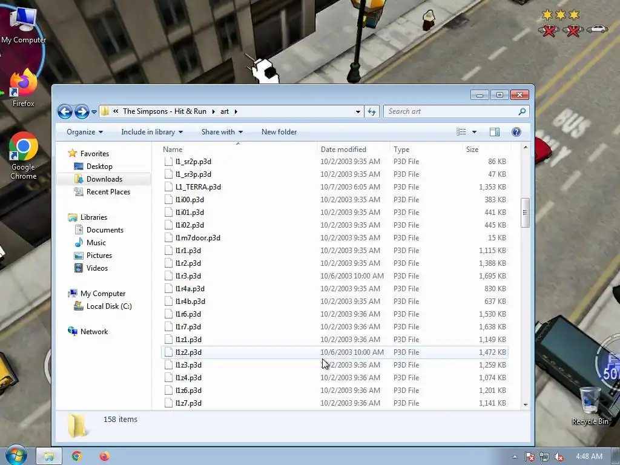Click the scroll down arrow of file list
The image size is (620, 465).
pyautogui.click(x=525, y=404)
